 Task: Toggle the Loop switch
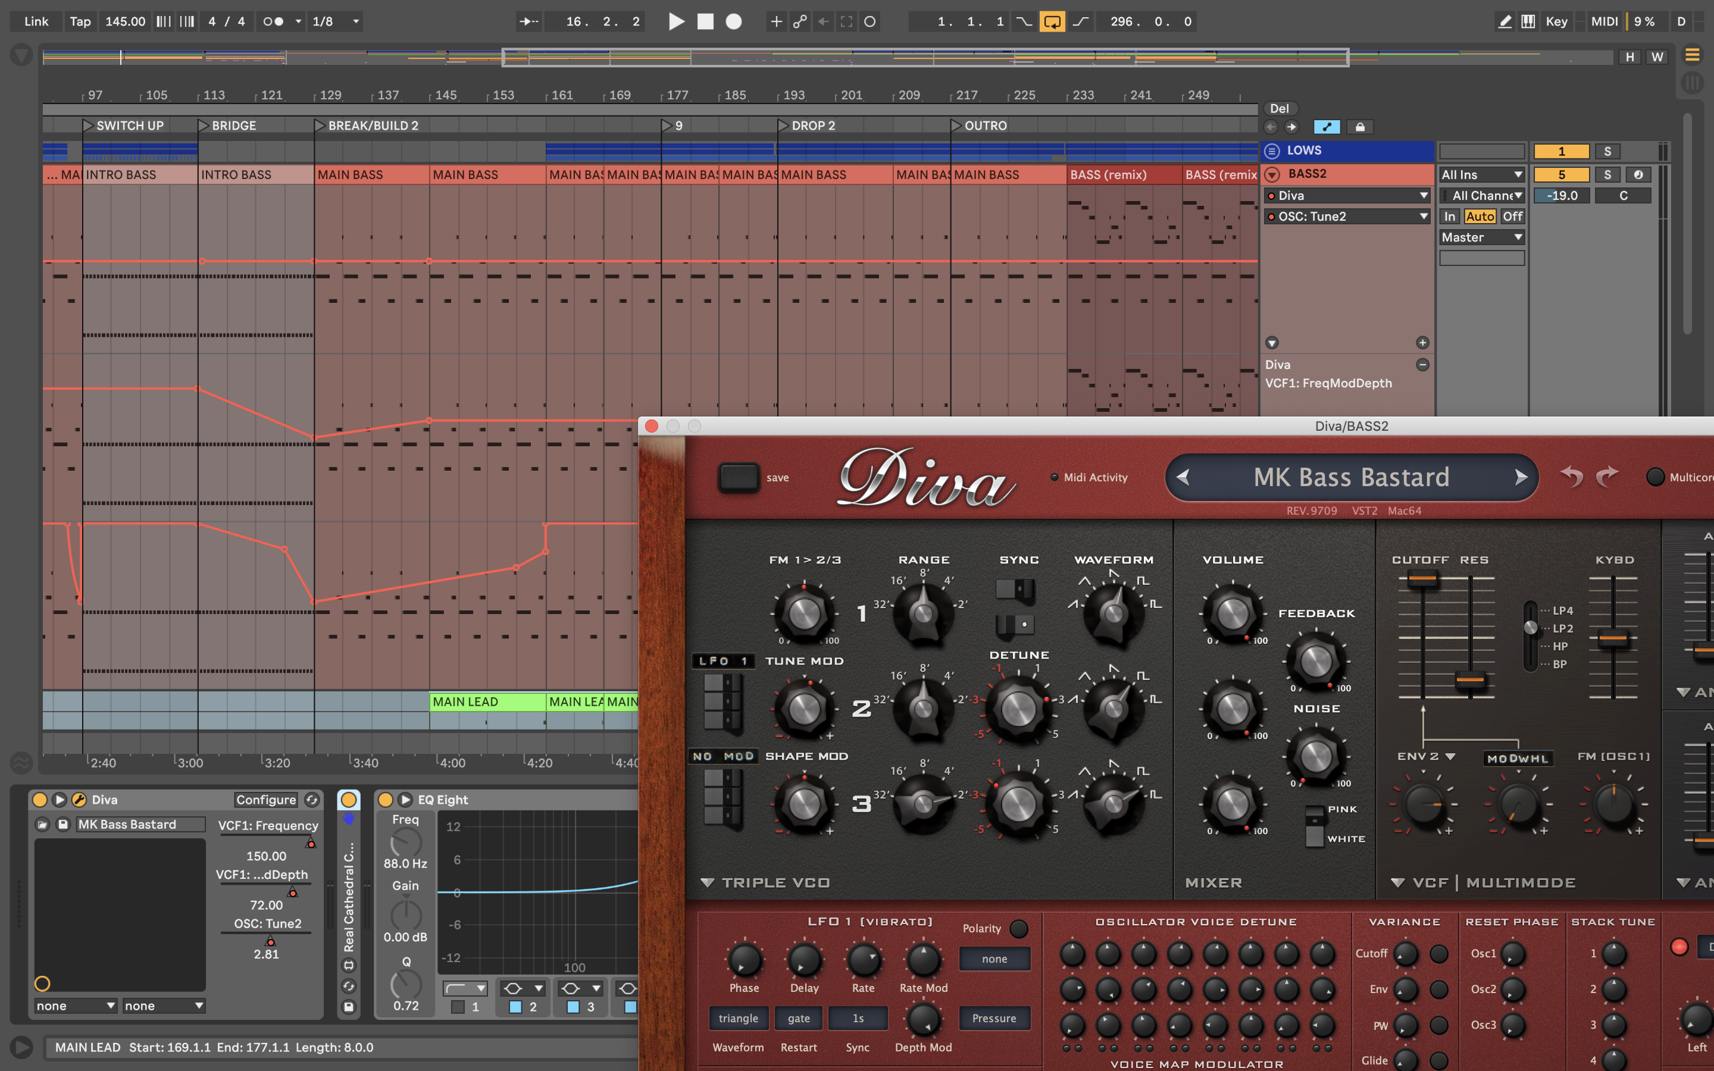tap(1052, 21)
